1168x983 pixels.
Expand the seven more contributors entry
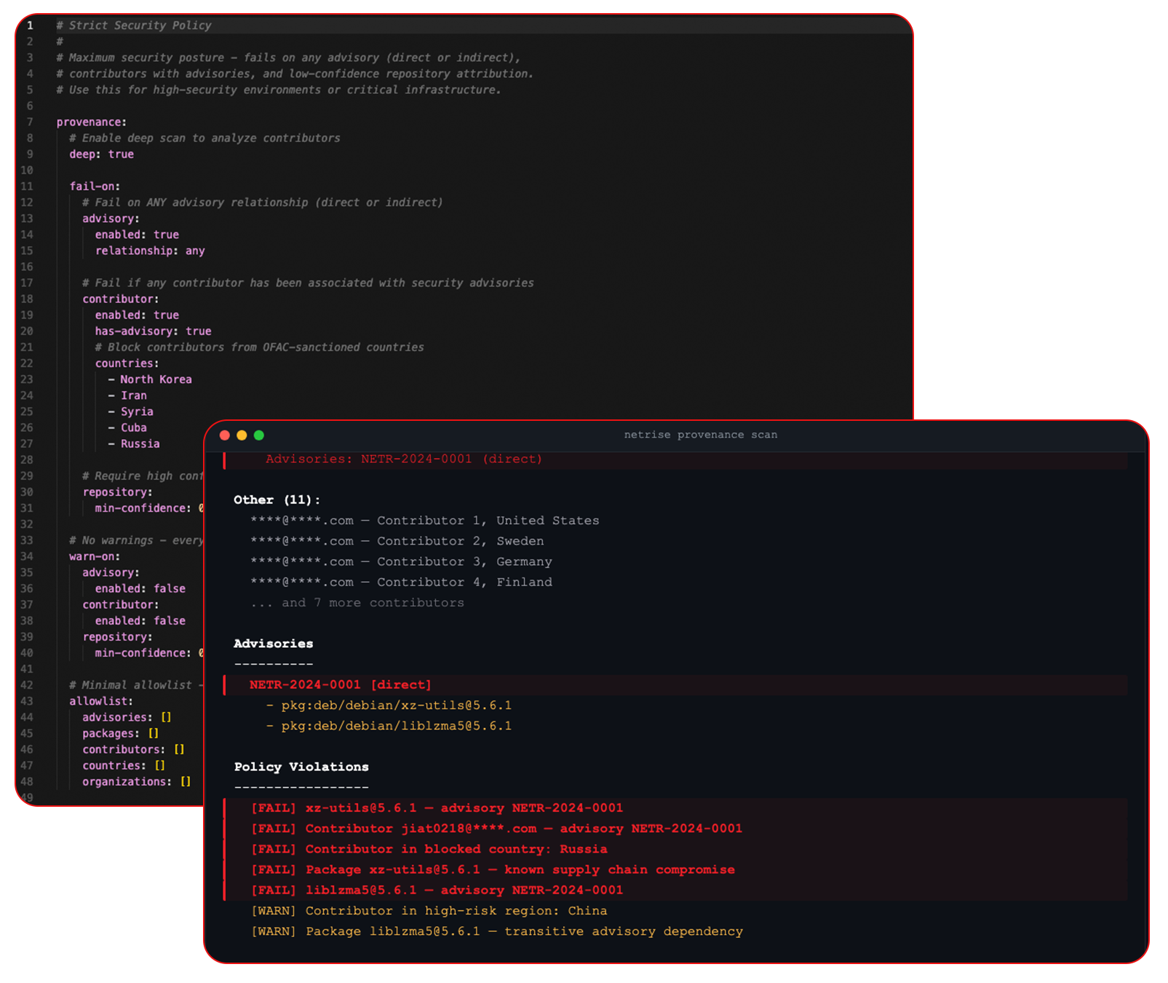(x=357, y=602)
